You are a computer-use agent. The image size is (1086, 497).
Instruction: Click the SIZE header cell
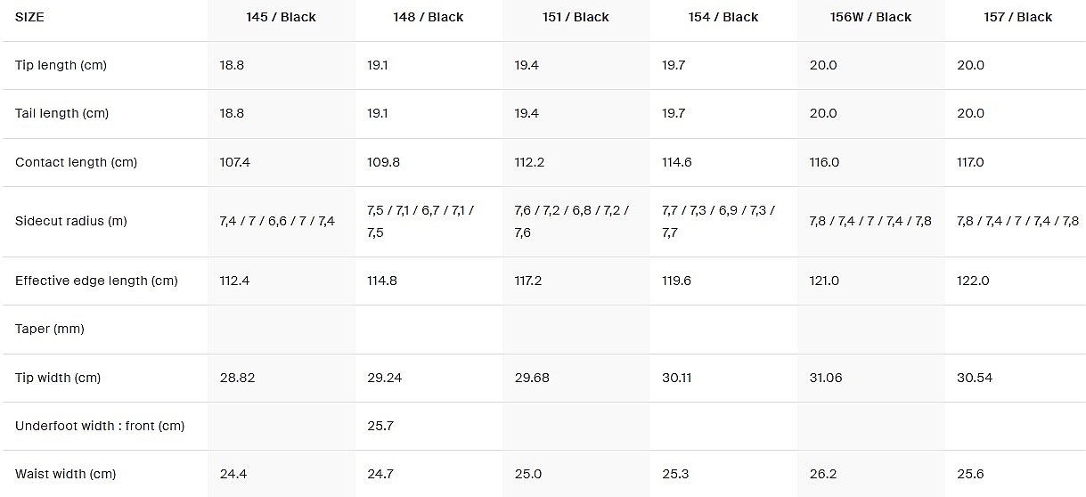[x=29, y=17]
